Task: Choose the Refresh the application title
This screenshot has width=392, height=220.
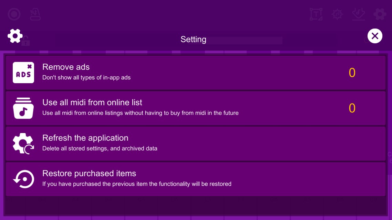Action: pos(85,138)
